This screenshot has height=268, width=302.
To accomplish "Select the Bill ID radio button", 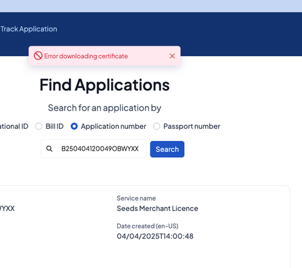I will (39, 126).
